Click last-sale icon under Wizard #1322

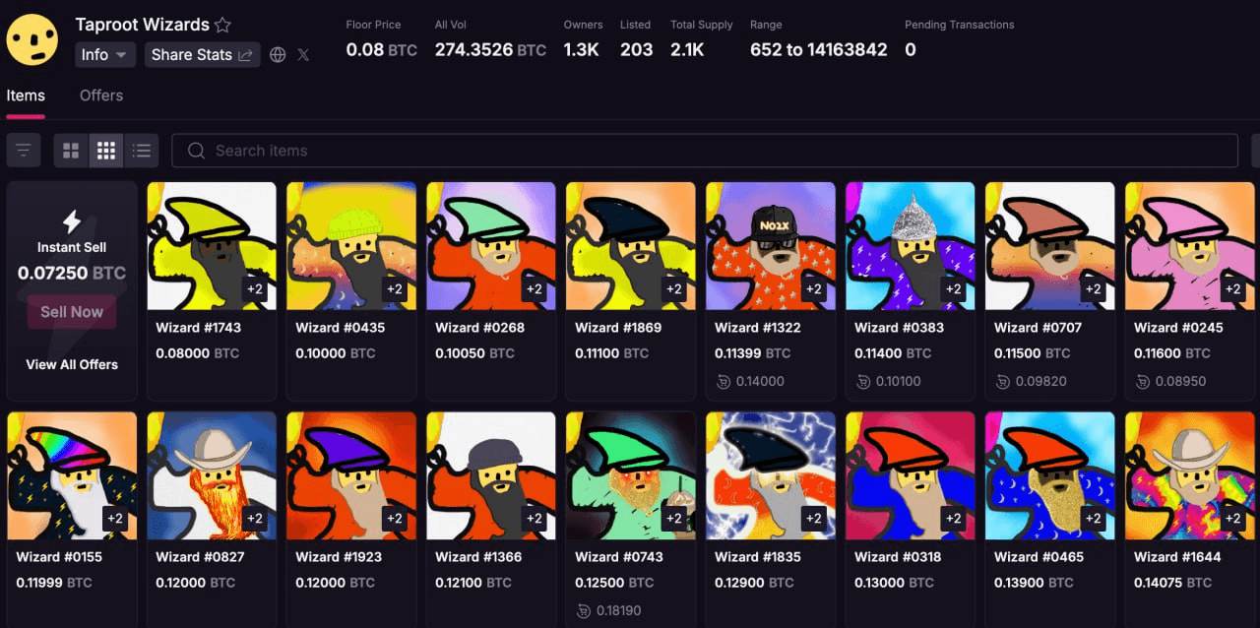[x=724, y=381]
